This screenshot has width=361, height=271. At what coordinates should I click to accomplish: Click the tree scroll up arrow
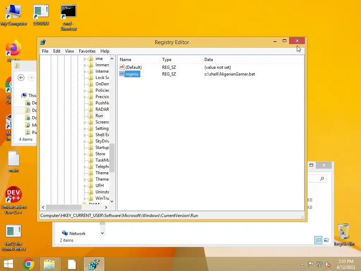click(112, 59)
